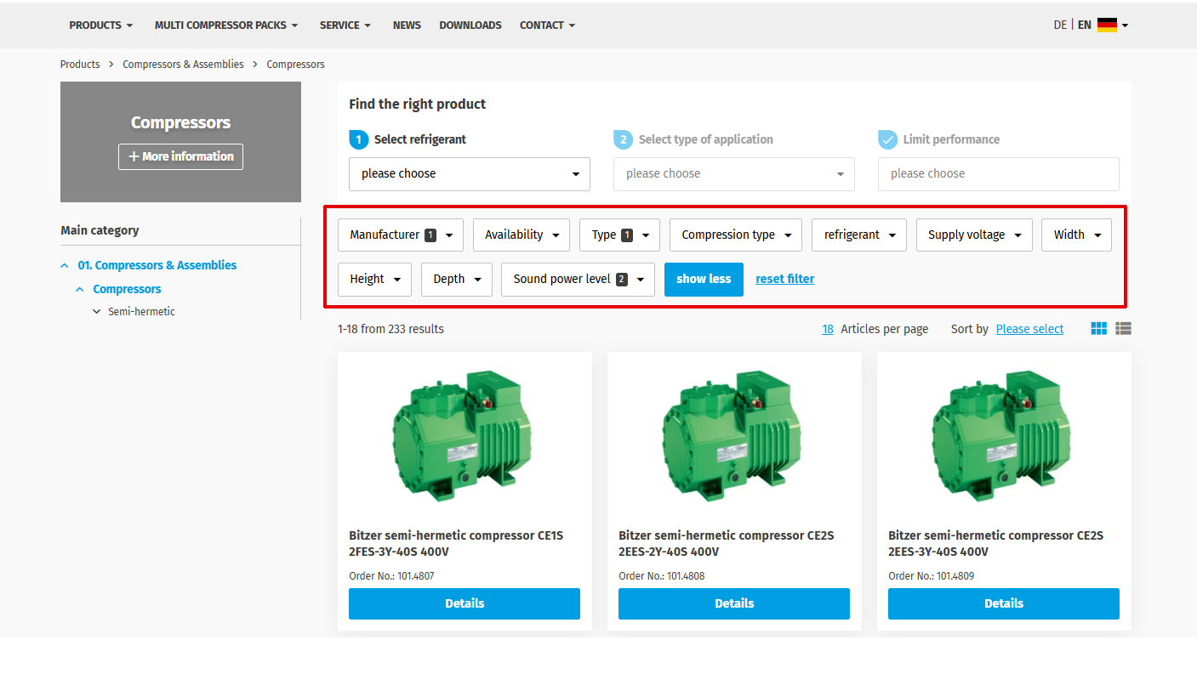Click the Limit performance input field
Image resolution: width=1197 pixels, height=685 pixels.
(998, 174)
